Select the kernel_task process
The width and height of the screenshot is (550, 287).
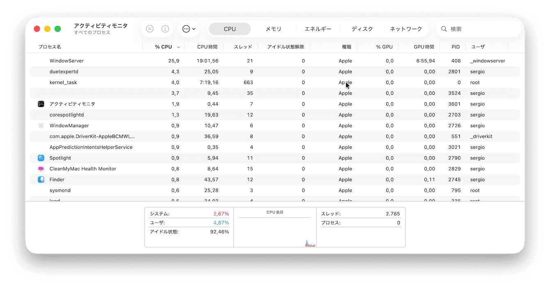pyautogui.click(x=63, y=82)
